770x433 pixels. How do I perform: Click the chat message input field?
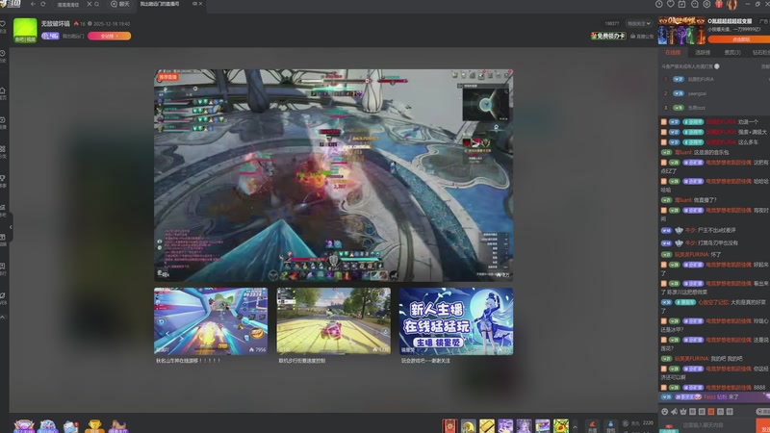[718, 425]
